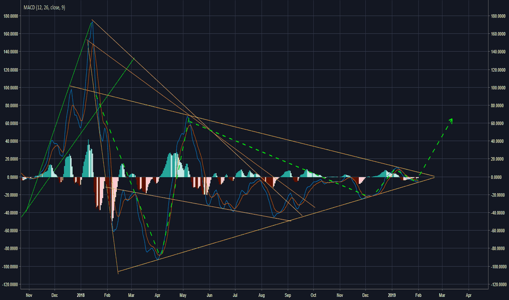
Task: Click 20.0000 on the right value scale
Action: pyautogui.click(x=498, y=159)
